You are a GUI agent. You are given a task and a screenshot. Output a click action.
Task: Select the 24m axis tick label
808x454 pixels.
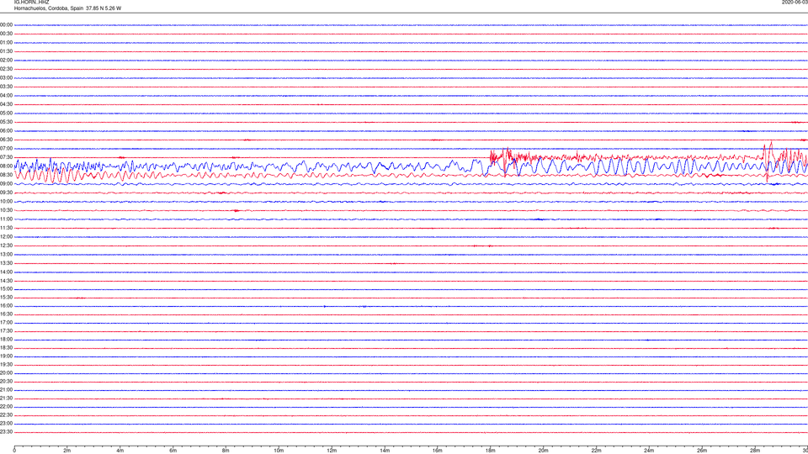[x=649, y=451]
